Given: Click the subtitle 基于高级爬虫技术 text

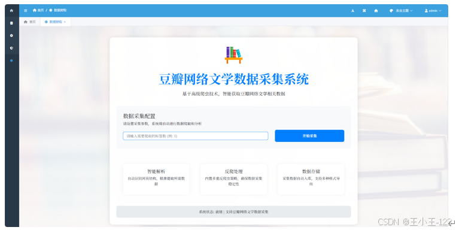Looking at the screenshot, I should 233,94.
